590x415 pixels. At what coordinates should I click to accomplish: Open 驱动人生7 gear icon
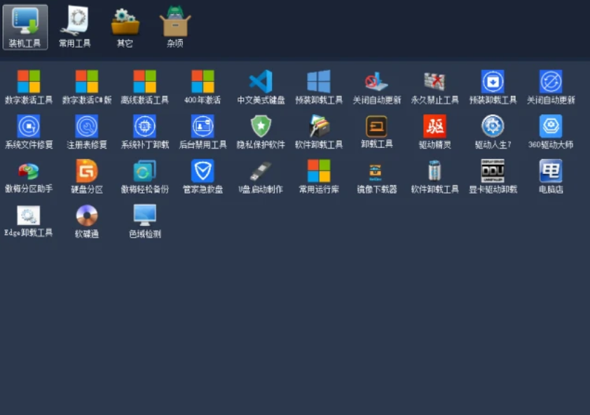coord(493,132)
